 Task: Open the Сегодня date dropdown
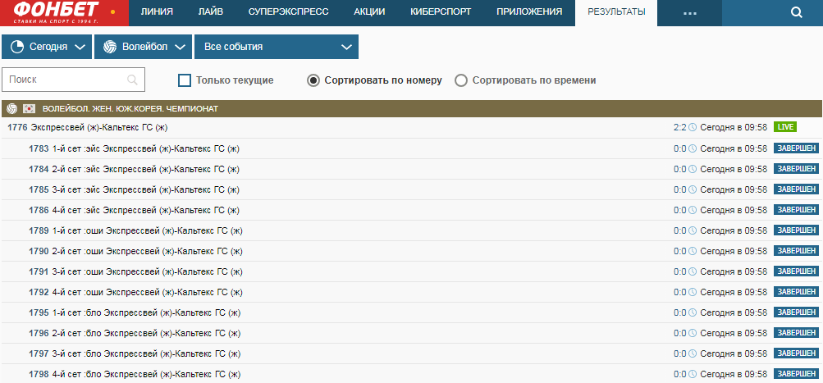coord(47,47)
